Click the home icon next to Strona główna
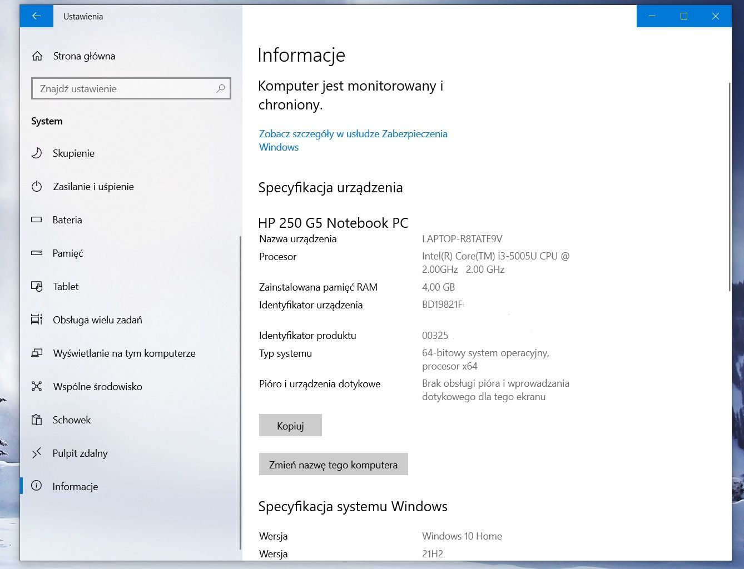 pos(37,56)
